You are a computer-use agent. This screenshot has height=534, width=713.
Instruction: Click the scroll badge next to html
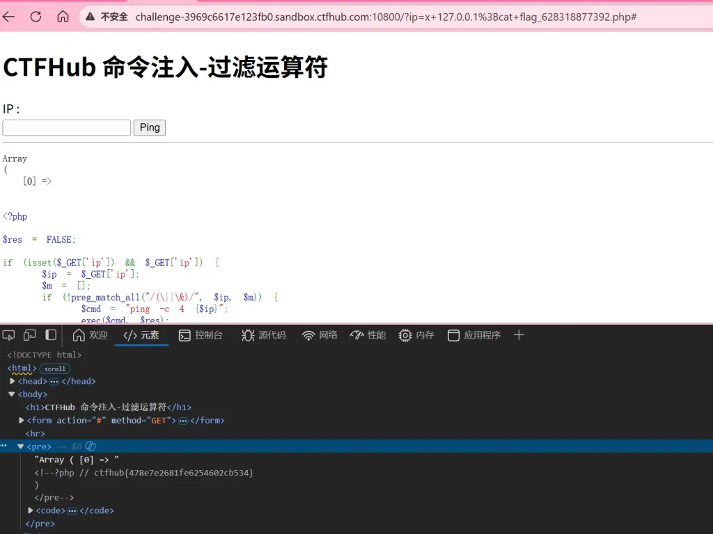click(54, 369)
